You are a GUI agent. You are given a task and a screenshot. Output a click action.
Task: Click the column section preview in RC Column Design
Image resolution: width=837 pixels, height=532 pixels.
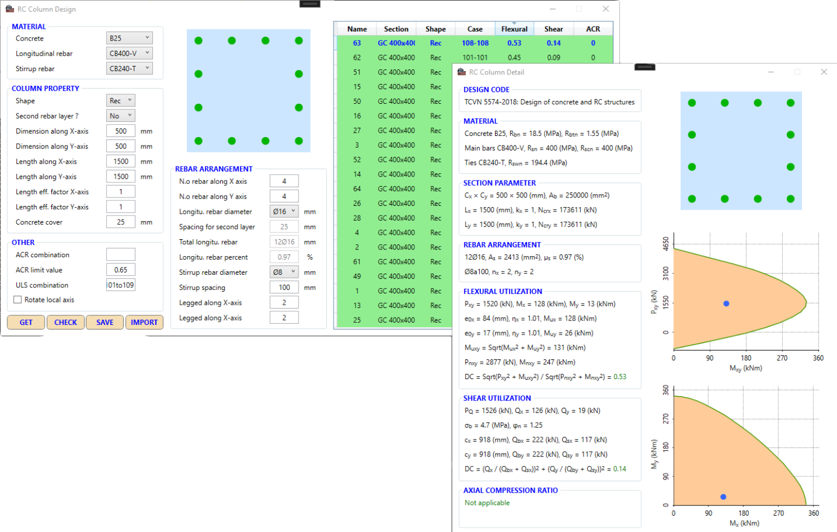248,90
